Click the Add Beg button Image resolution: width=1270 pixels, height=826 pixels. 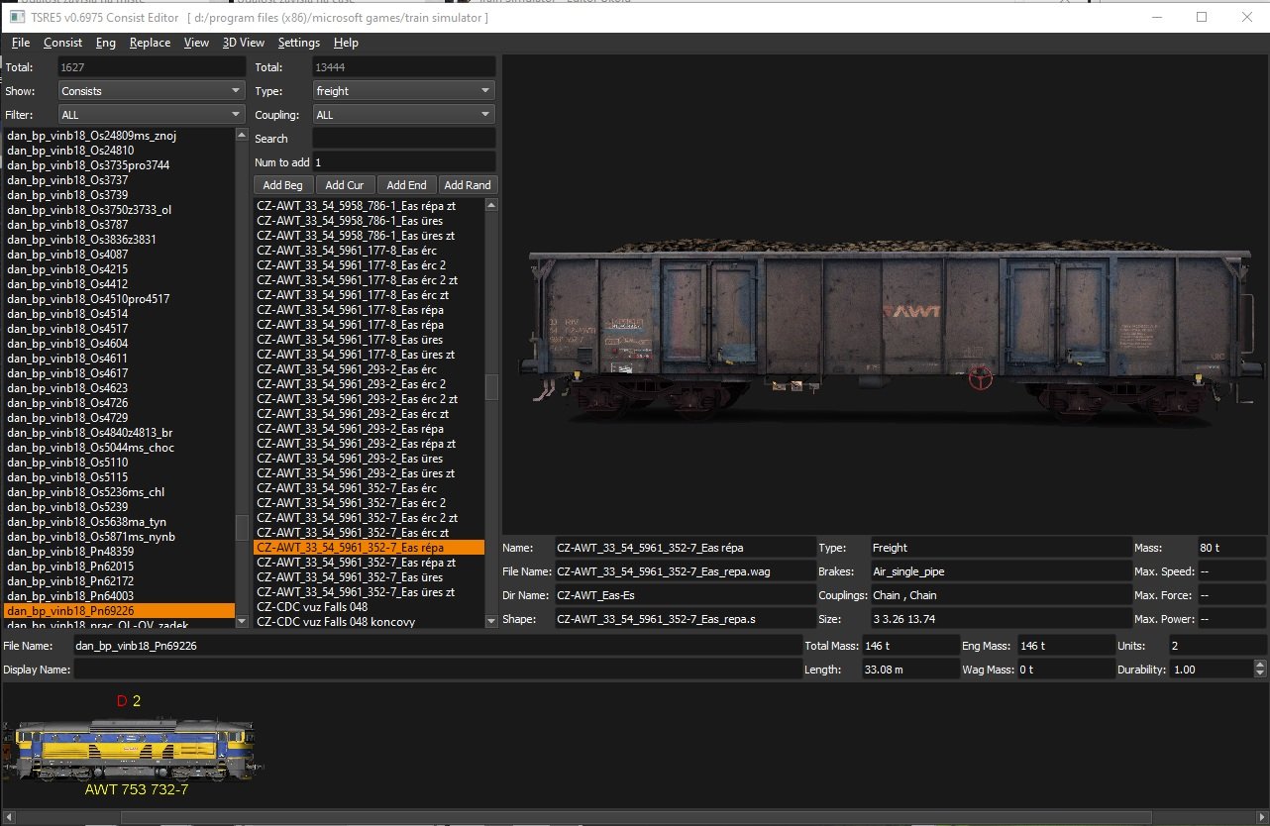(x=283, y=185)
